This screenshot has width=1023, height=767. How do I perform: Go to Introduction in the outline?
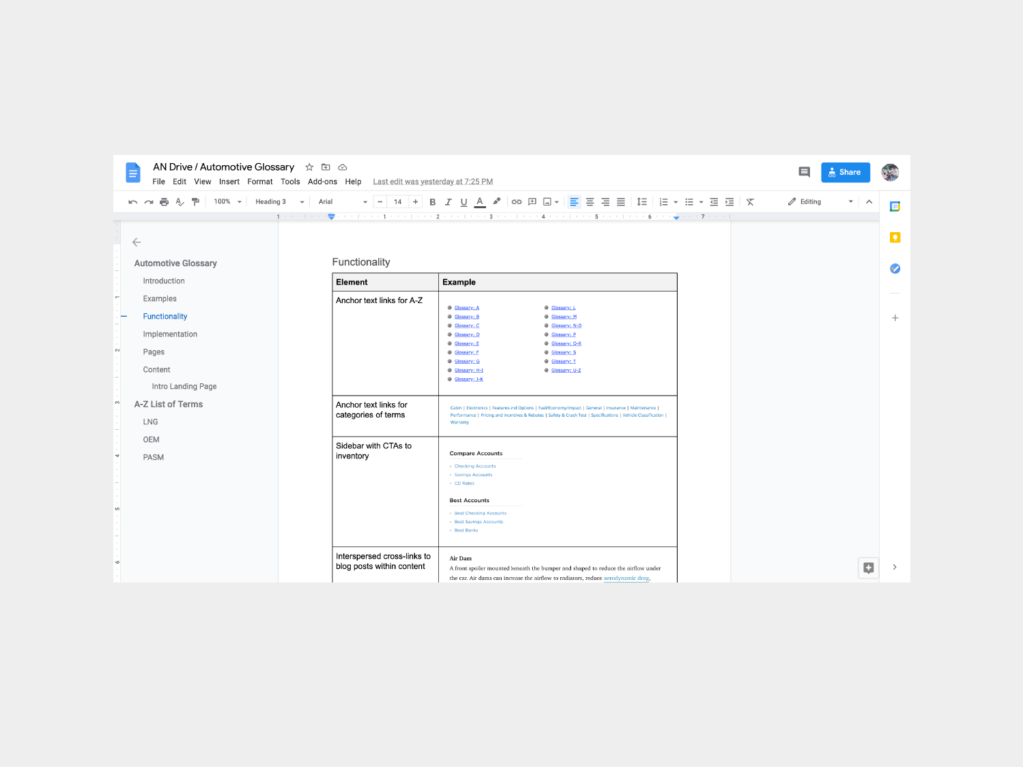(164, 281)
